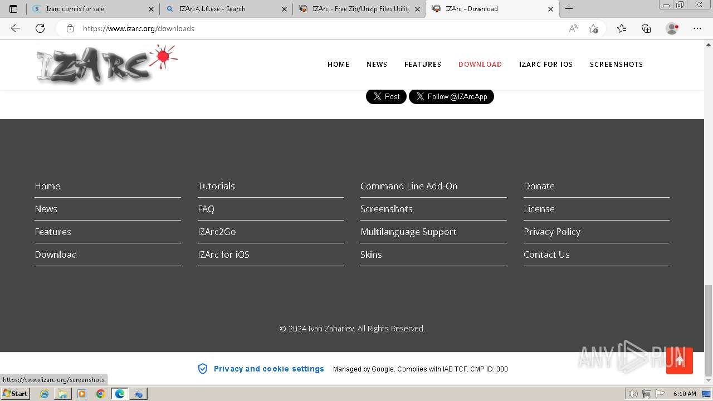Click the X Post button

click(386, 96)
